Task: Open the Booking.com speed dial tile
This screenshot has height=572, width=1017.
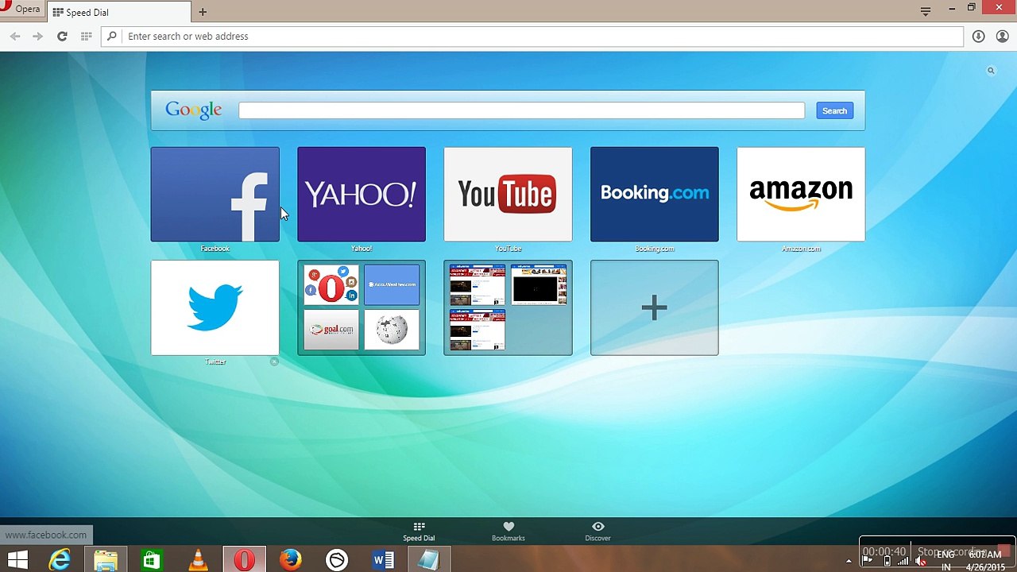Action: click(x=655, y=194)
